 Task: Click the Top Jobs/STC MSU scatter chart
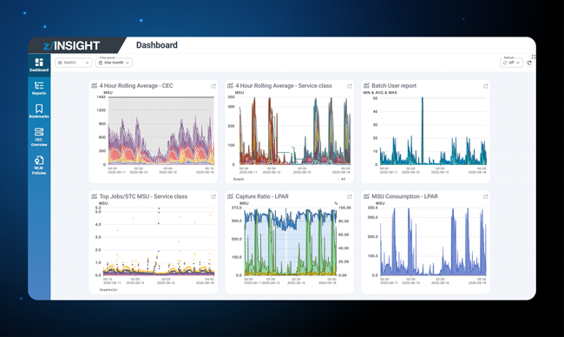159,241
